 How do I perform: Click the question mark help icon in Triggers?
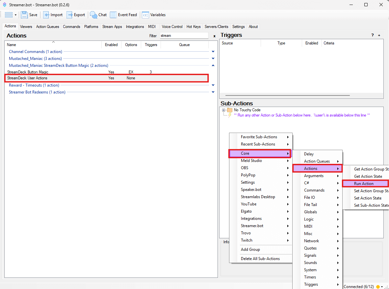(x=373, y=35)
